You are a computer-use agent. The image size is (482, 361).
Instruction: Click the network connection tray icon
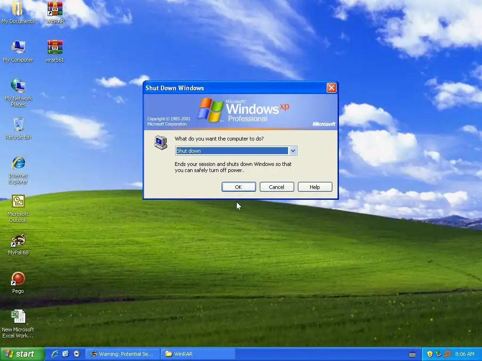coord(438,354)
